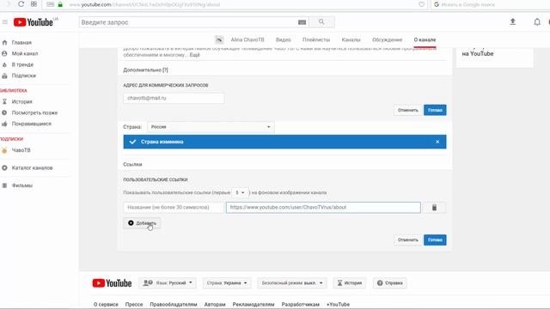This screenshot has width=550, height=309.
Task: Open Посмотреть позже in the sidebar
Action: click(x=34, y=112)
